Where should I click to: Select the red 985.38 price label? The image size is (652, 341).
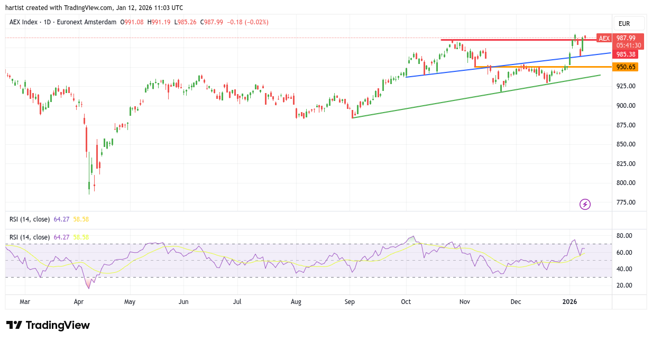click(625, 54)
